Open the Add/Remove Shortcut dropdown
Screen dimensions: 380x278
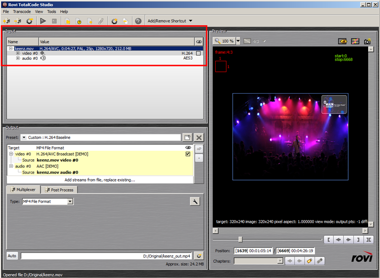point(170,21)
